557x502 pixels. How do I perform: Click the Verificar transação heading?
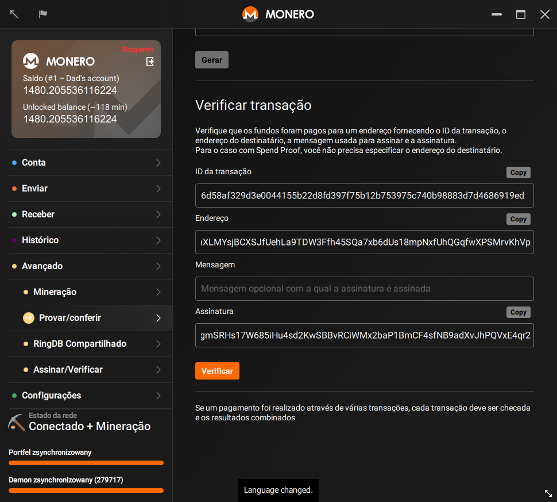click(253, 105)
